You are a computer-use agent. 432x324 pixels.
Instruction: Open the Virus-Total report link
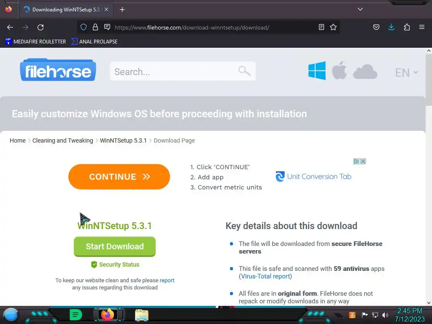(x=266, y=276)
